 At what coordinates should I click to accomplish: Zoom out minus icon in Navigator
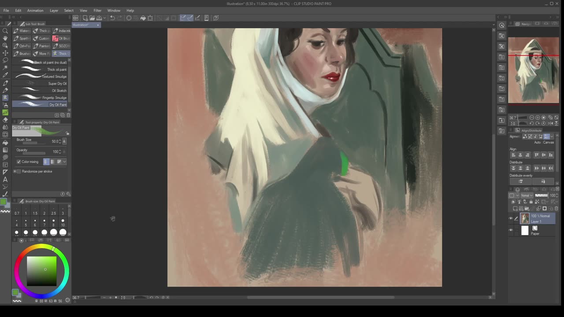pos(532,118)
